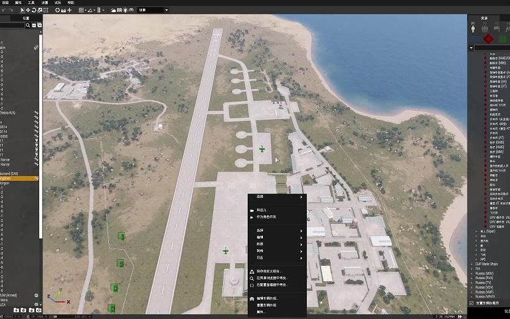The width and height of the screenshot is (510, 319).
Task: Open the first submenu in middle group
Action: 277,231
